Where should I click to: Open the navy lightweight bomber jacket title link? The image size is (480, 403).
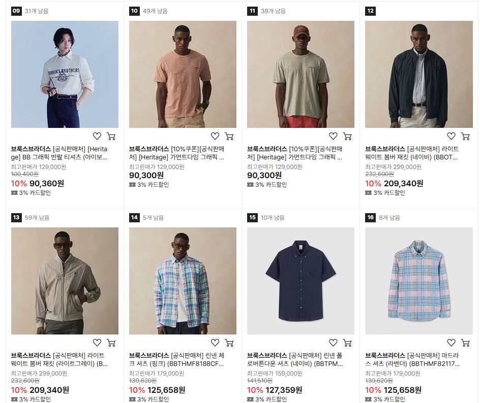coord(412,153)
